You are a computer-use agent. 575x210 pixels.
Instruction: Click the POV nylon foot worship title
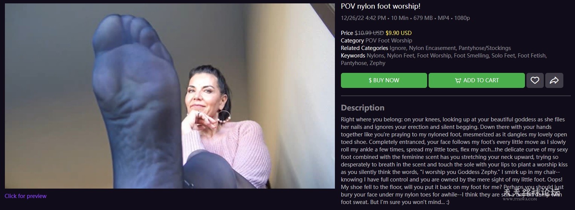coord(380,6)
